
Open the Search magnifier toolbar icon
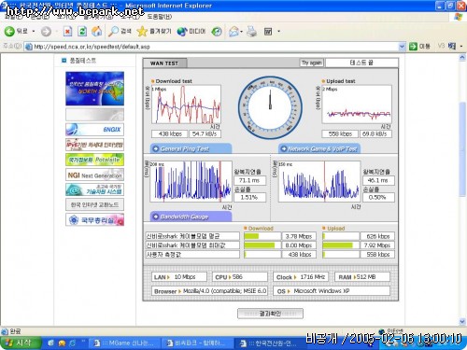coord(113,31)
